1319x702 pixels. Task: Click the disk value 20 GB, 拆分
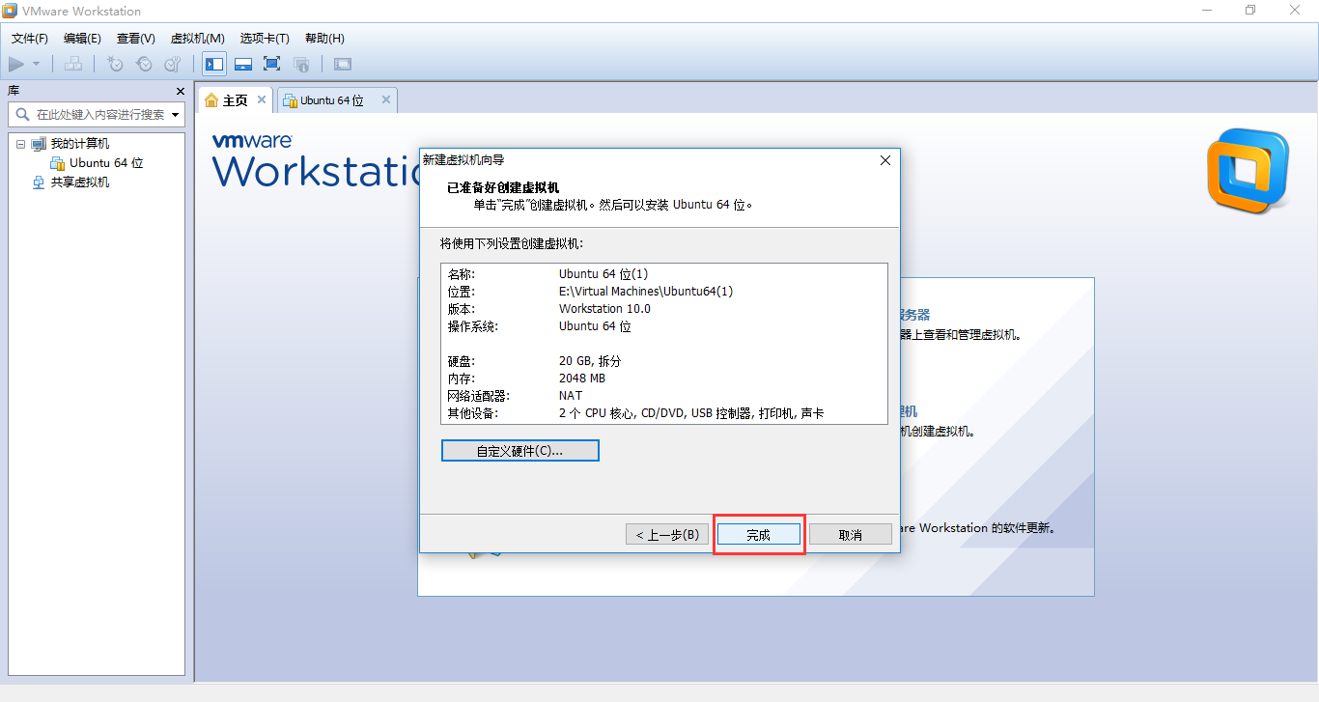590,361
